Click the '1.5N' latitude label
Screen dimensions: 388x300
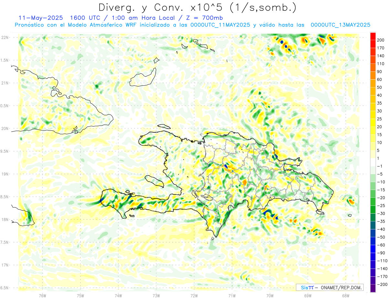(x=5, y=60)
